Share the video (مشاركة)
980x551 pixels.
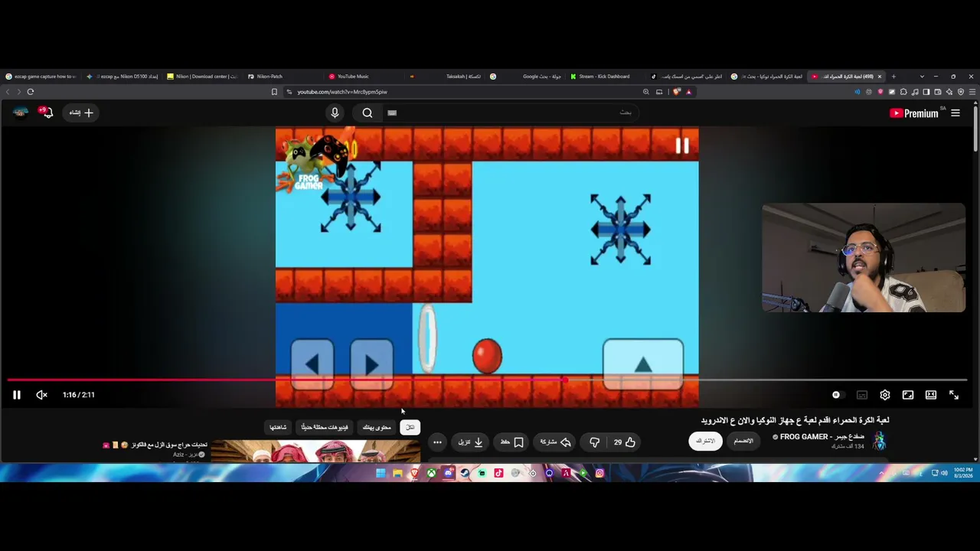tap(556, 442)
